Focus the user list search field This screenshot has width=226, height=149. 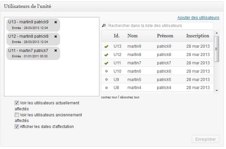click(x=160, y=25)
